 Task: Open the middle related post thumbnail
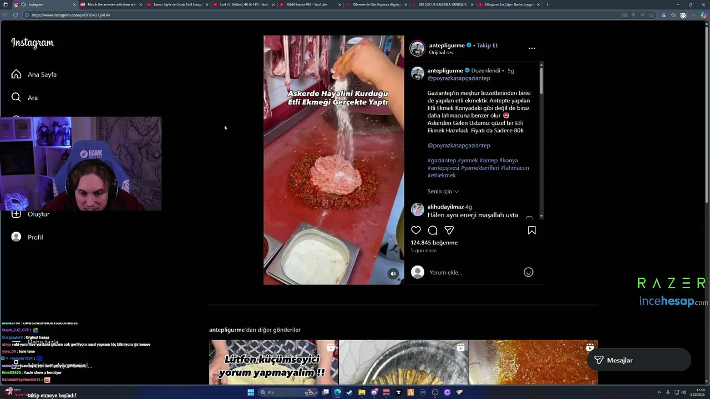(403, 362)
